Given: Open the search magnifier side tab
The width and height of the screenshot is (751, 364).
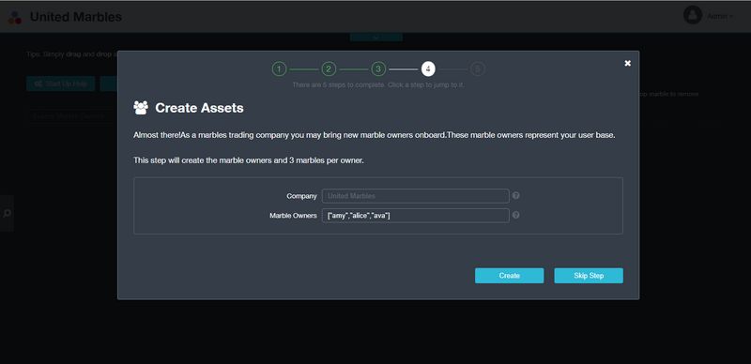Looking at the screenshot, I should 7,214.
